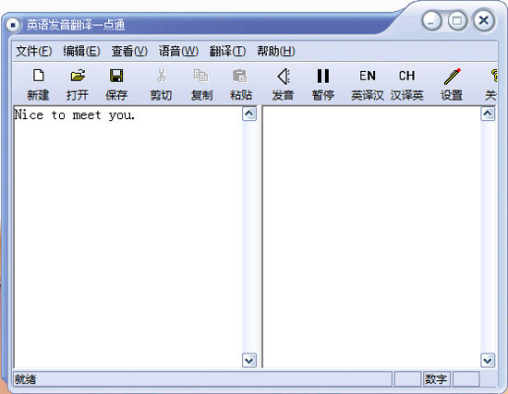Screen dimensions: 508x394
Task: Translate English to Chinese with EN 英译汉
Action: tap(368, 84)
